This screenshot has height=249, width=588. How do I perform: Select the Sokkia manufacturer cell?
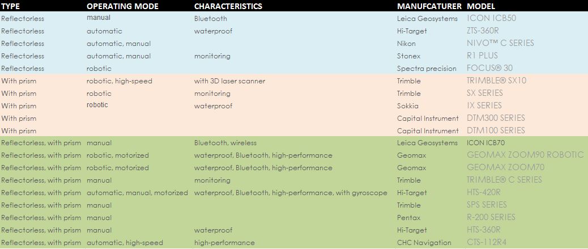tap(408, 106)
